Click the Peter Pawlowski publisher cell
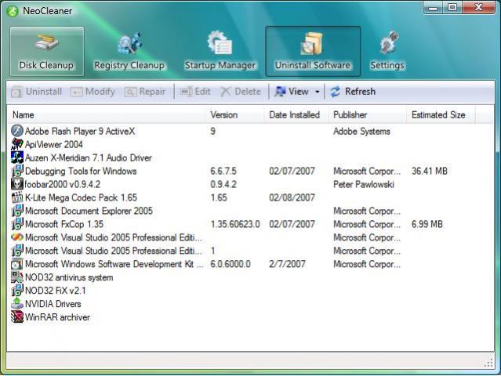 363,185
